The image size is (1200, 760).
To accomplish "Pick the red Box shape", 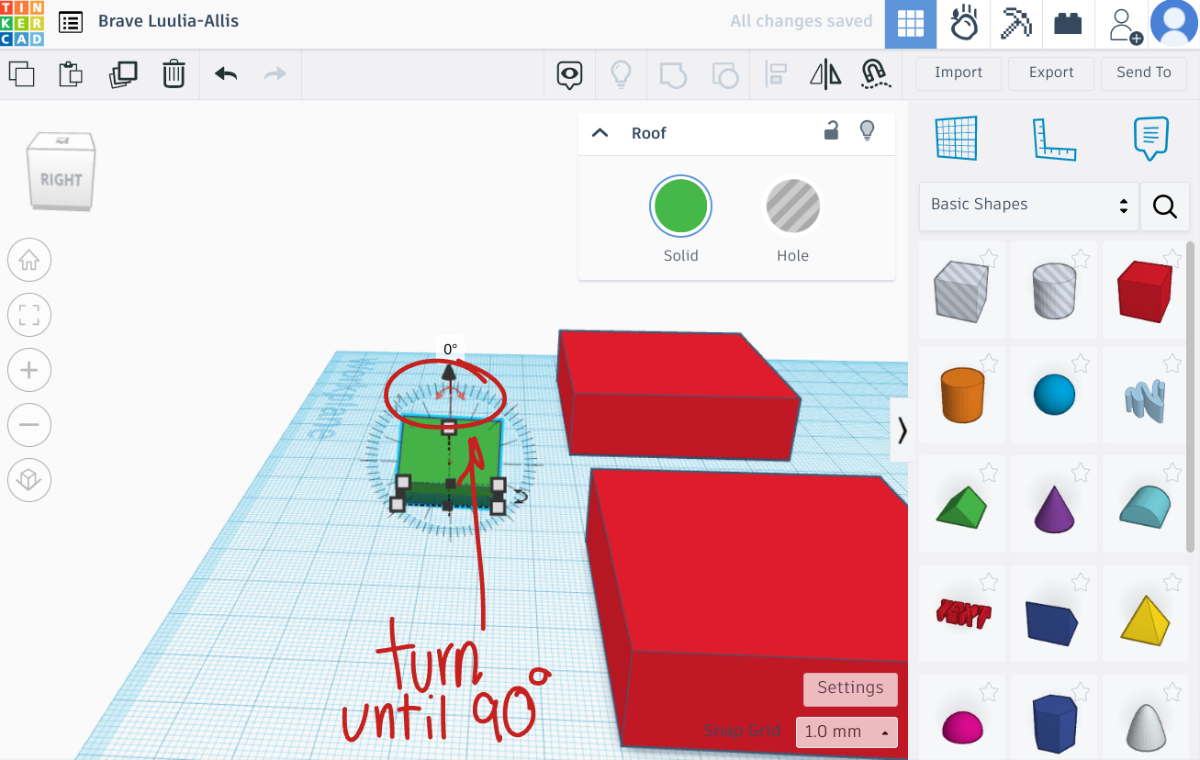I will (1145, 292).
